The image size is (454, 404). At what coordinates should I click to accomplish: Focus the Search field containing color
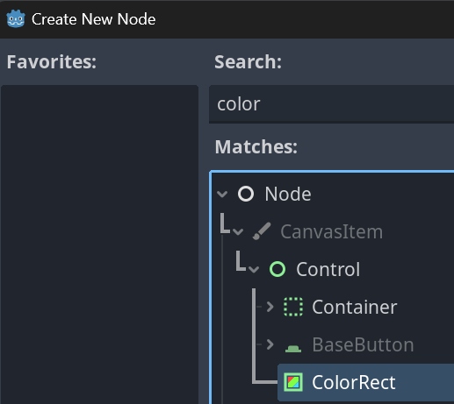point(331,104)
